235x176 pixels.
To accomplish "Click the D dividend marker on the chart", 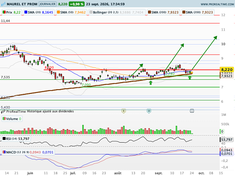I will click(149, 111).
